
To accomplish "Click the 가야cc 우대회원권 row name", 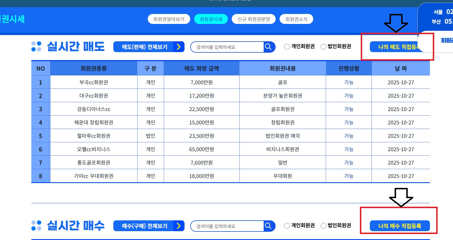I will pyautogui.click(x=94, y=176).
